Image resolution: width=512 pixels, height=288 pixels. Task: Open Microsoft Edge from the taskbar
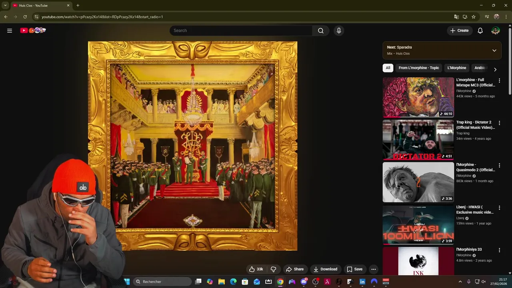[233, 282]
